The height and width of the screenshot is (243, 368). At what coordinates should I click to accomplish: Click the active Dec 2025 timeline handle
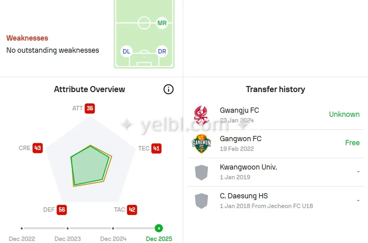coord(159,228)
